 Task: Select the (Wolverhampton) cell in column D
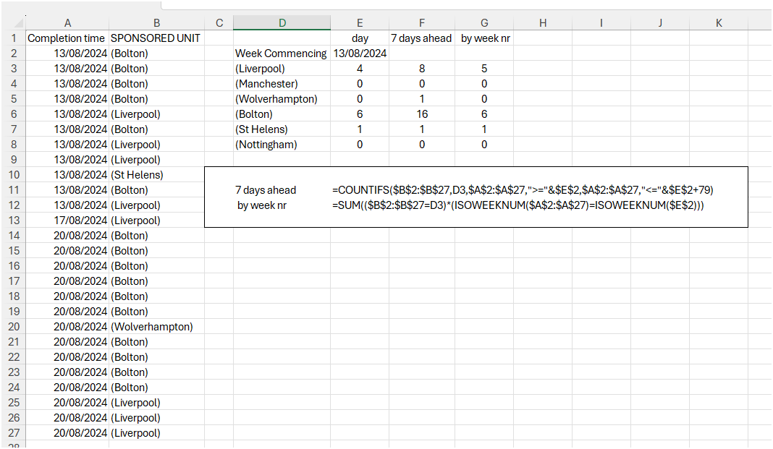coord(282,99)
